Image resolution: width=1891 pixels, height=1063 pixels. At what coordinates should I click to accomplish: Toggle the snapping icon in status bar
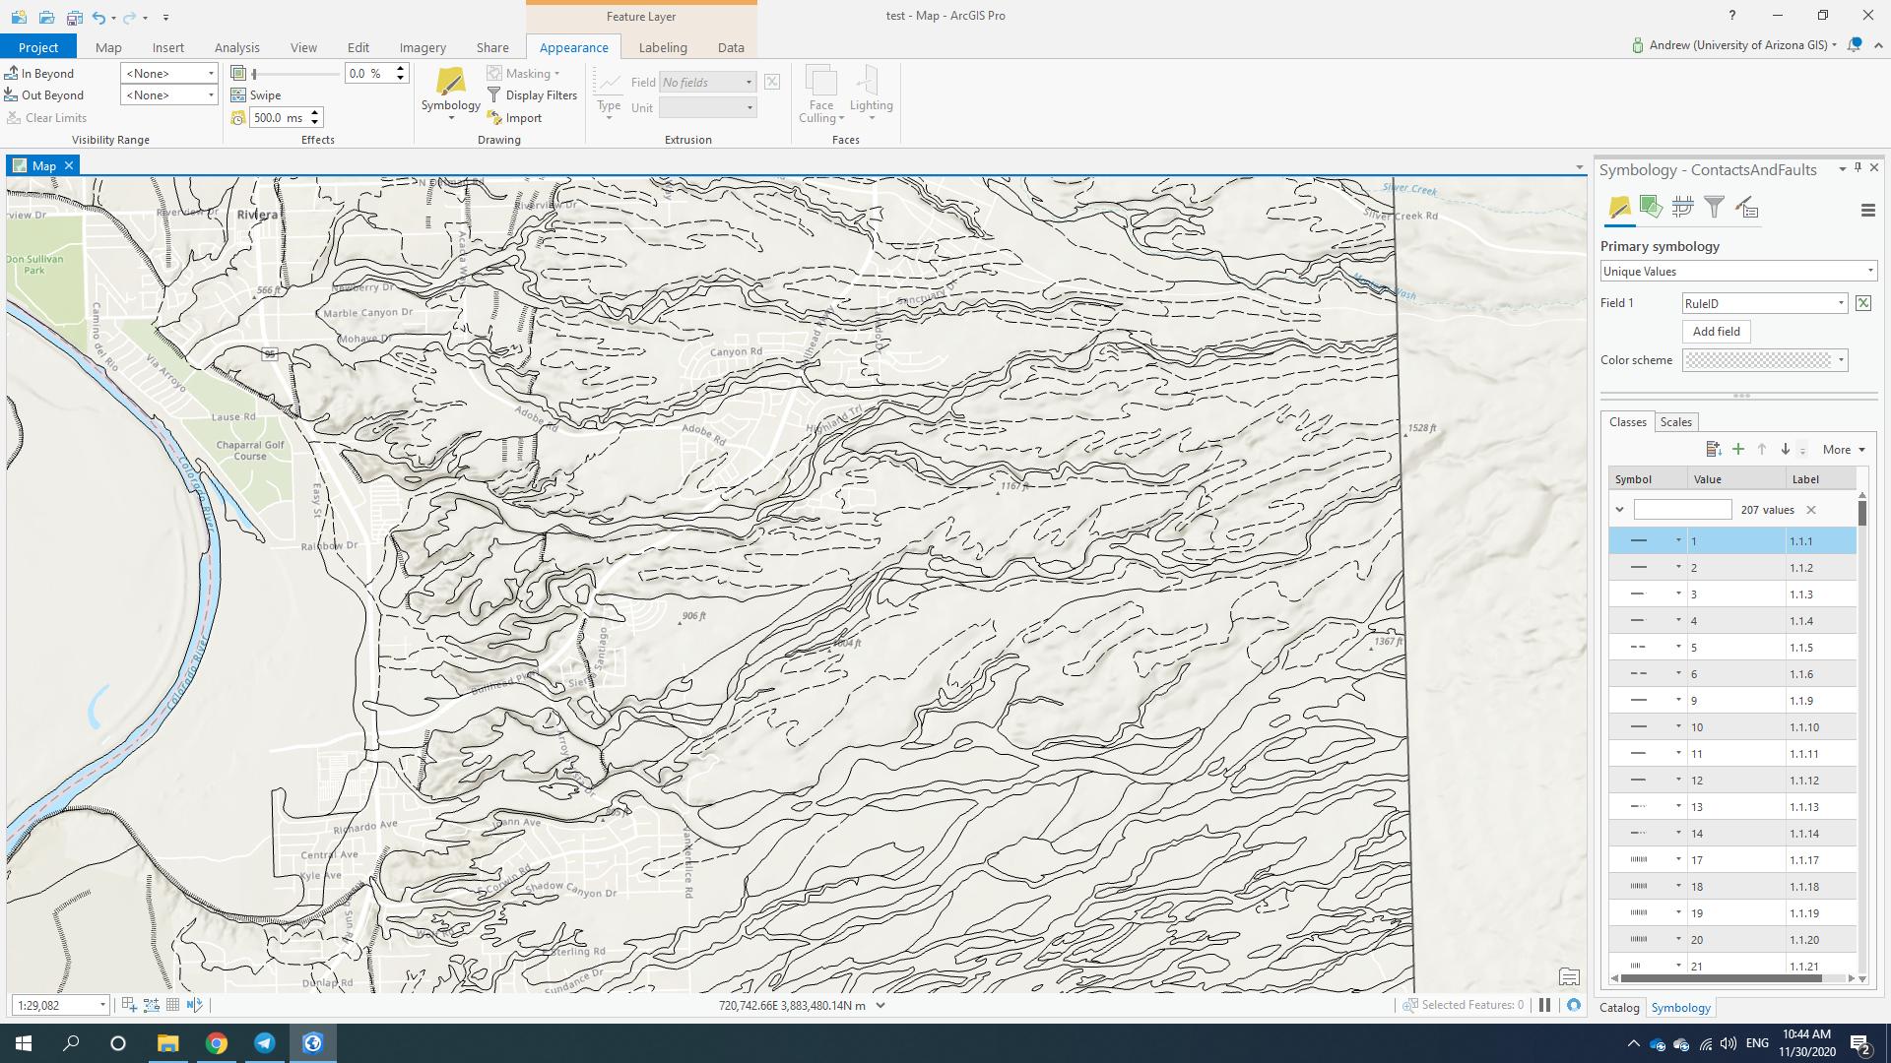pos(128,1005)
